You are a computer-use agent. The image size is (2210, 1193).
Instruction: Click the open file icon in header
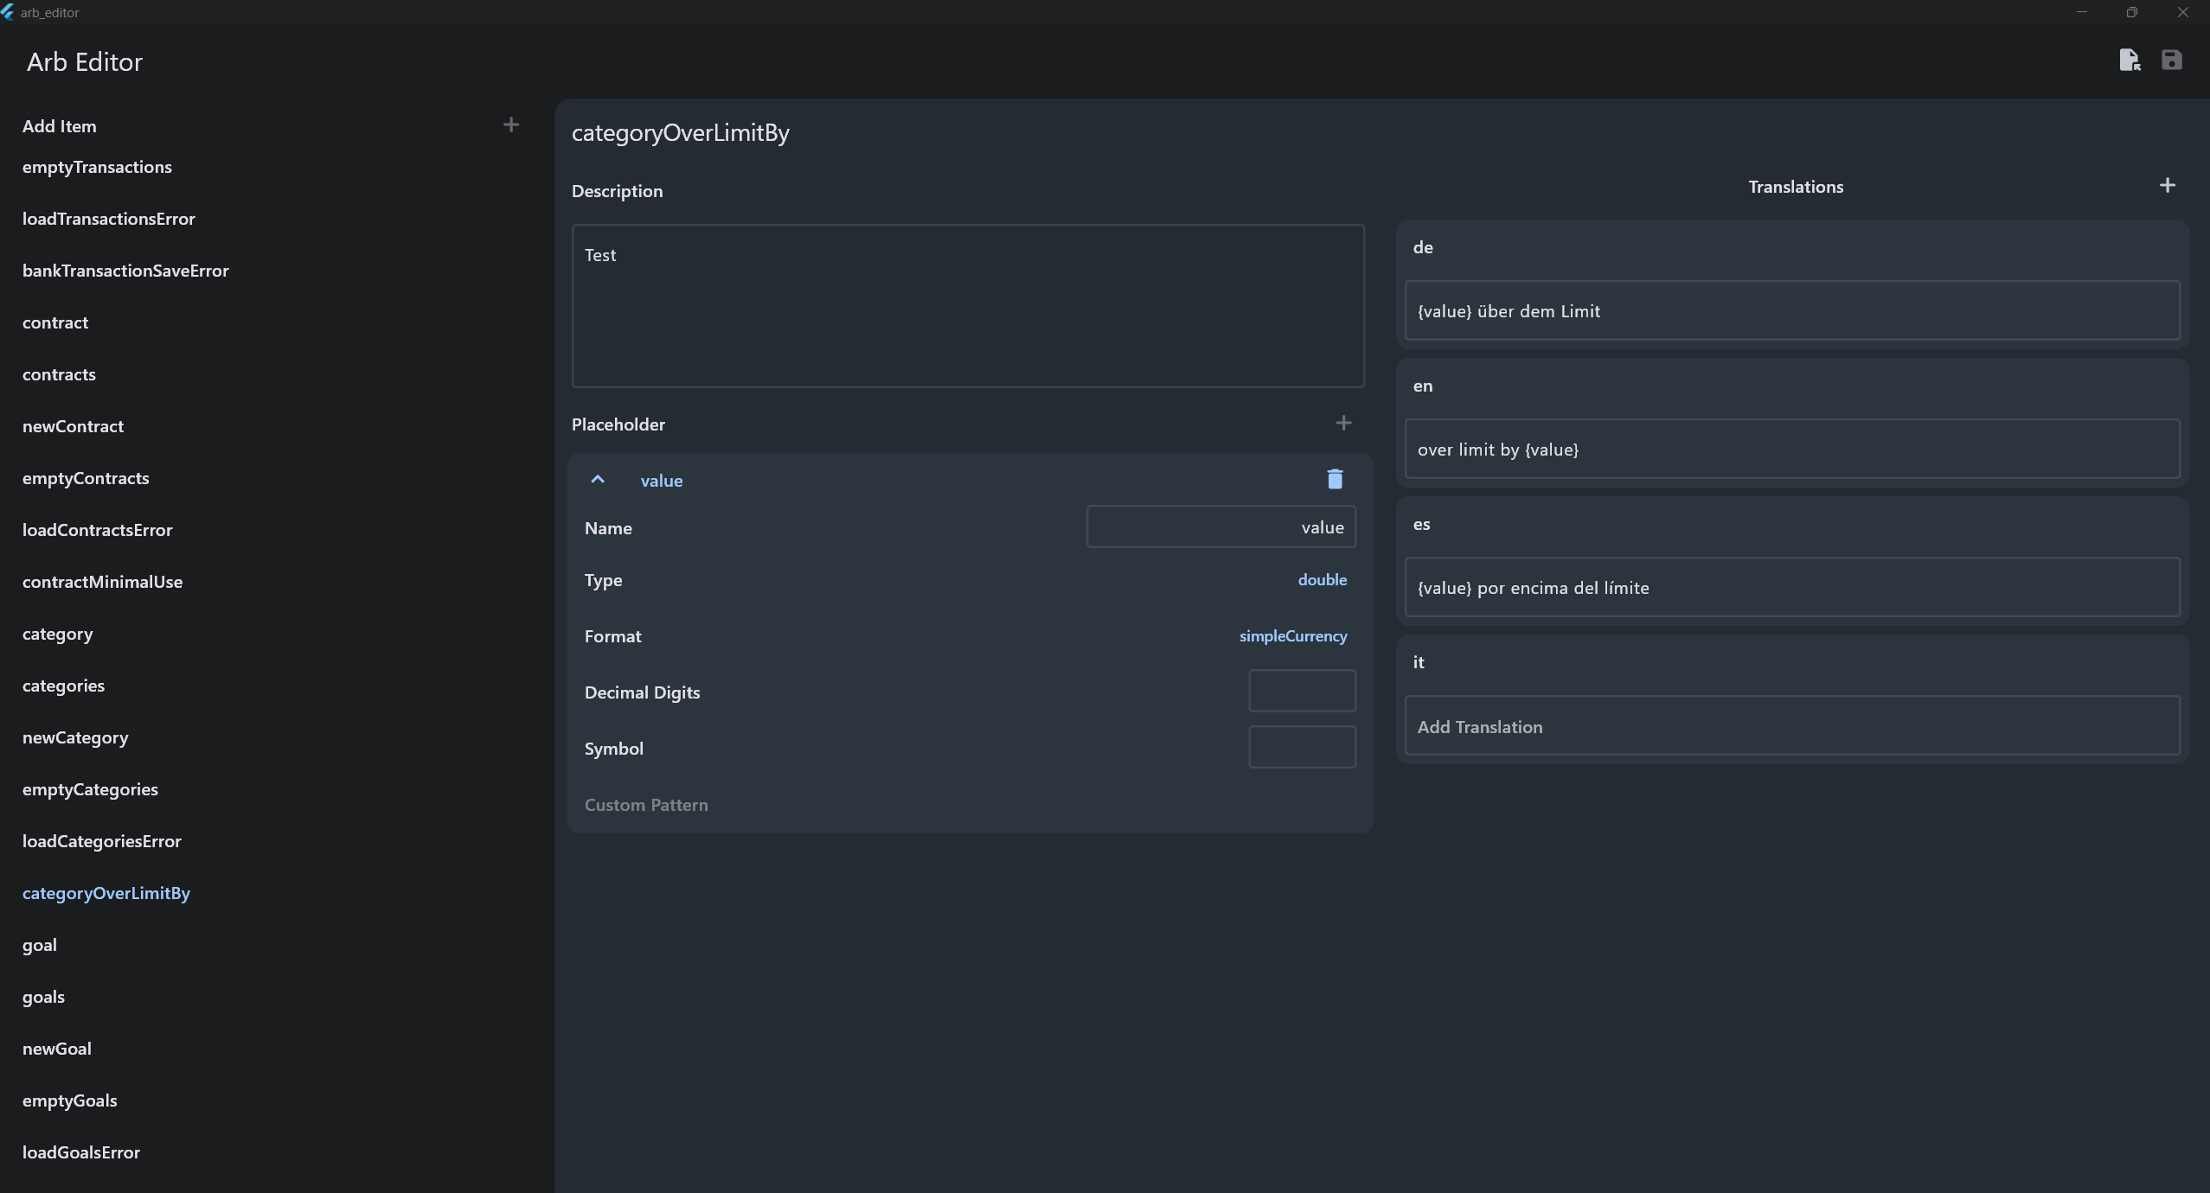(2130, 61)
